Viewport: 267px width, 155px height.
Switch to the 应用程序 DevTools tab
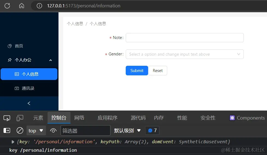click(x=107, y=118)
